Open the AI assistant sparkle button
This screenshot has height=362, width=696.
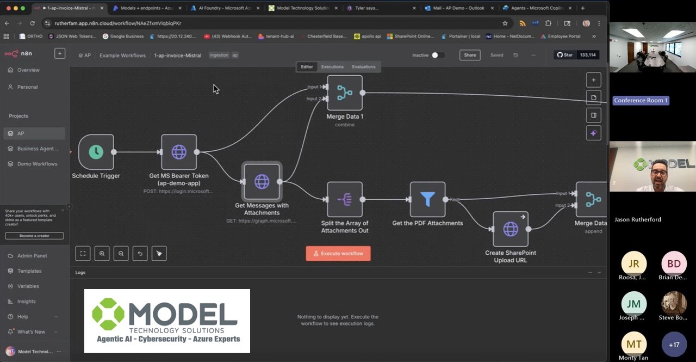(593, 133)
